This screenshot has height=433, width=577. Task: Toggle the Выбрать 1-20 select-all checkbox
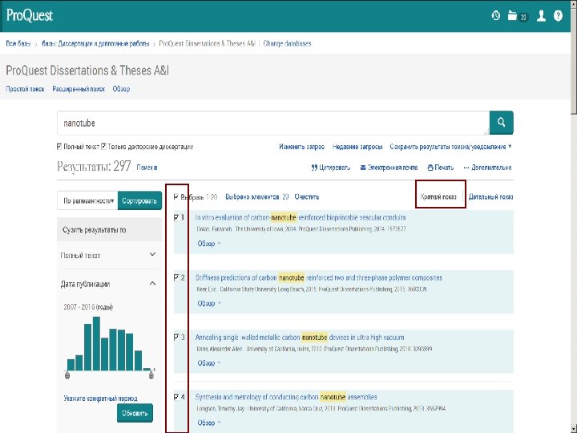[176, 197]
